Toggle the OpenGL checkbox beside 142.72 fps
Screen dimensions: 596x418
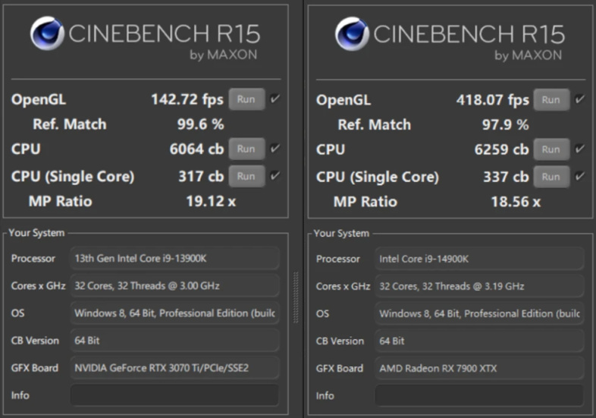274,99
